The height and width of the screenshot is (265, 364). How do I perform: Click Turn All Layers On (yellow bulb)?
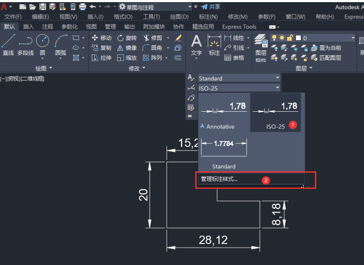[x=274, y=58]
